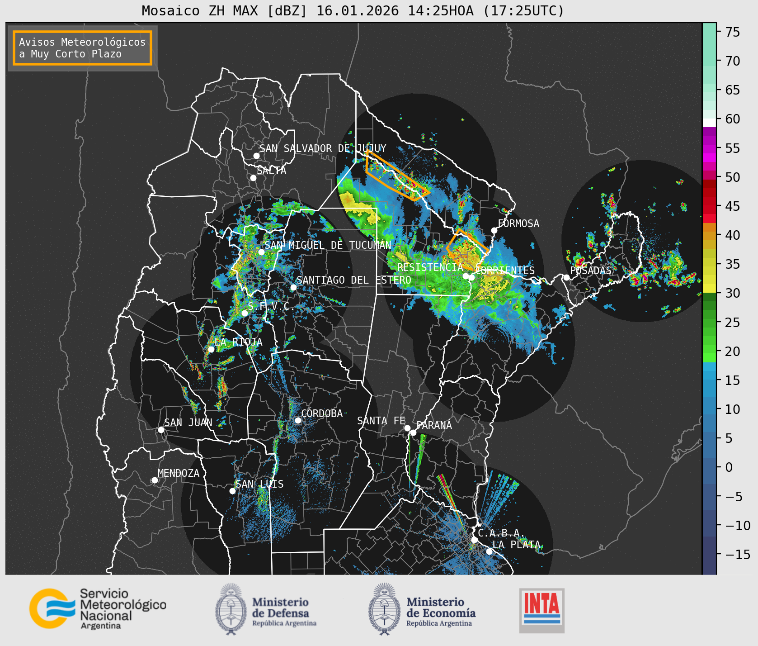This screenshot has width=758, height=646.
Task: Click the Mendoza city marker dot
Action: click(155, 480)
